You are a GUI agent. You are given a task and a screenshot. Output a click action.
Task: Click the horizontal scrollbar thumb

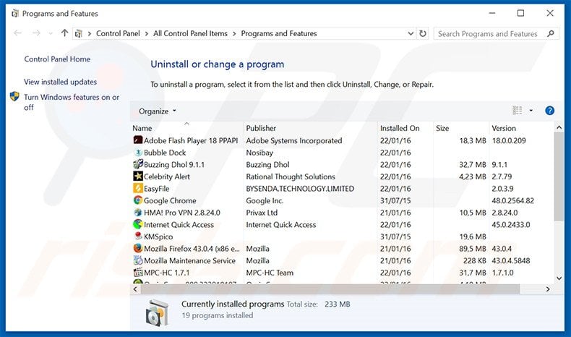pos(330,289)
